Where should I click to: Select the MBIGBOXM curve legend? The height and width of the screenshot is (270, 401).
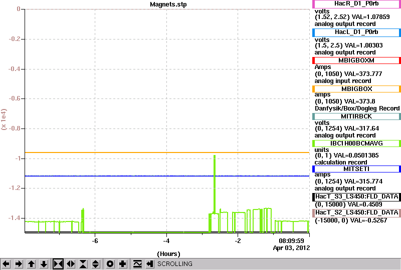[x=356, y=60]
